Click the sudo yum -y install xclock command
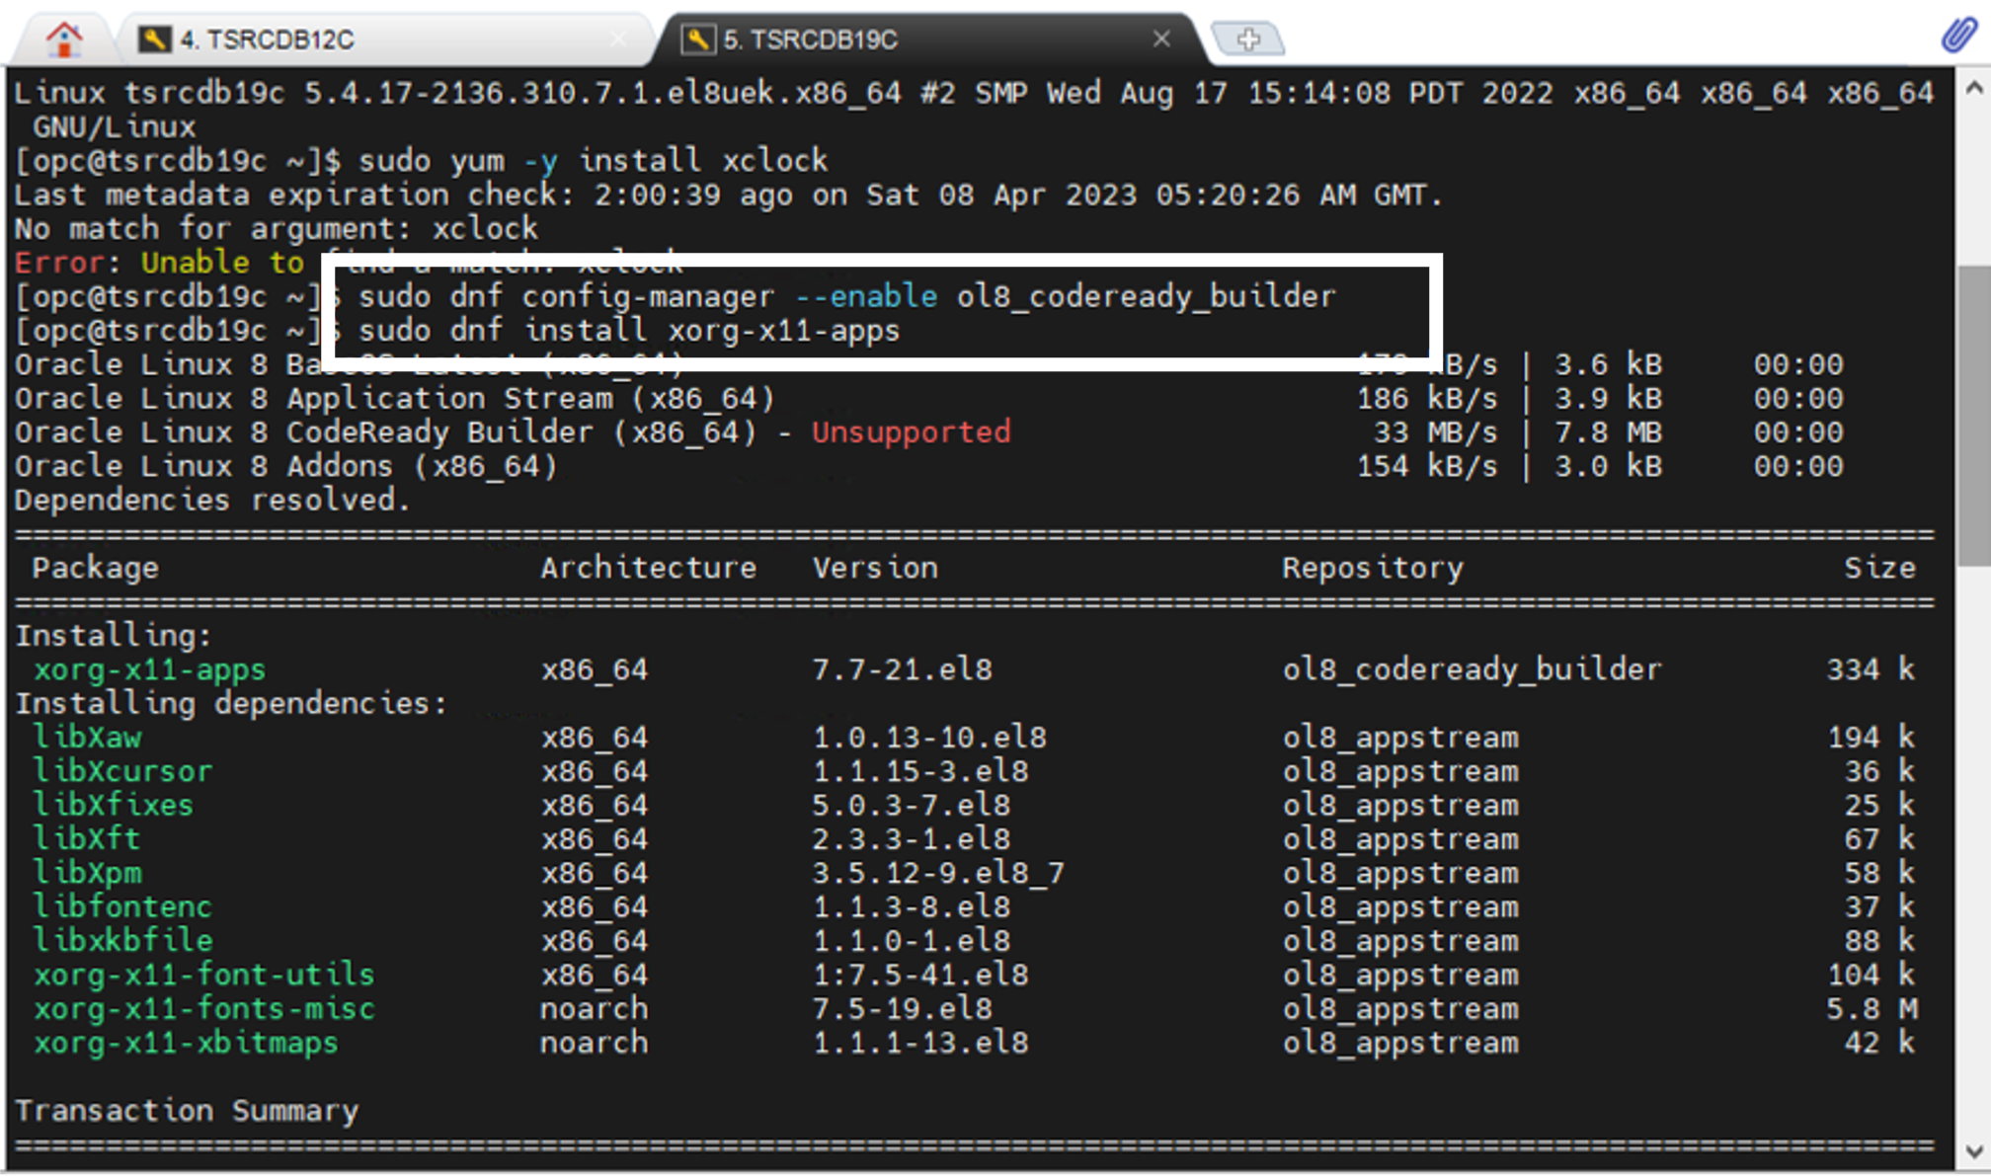Screen dimensions: 1991x1176 [x=593, y=160]
